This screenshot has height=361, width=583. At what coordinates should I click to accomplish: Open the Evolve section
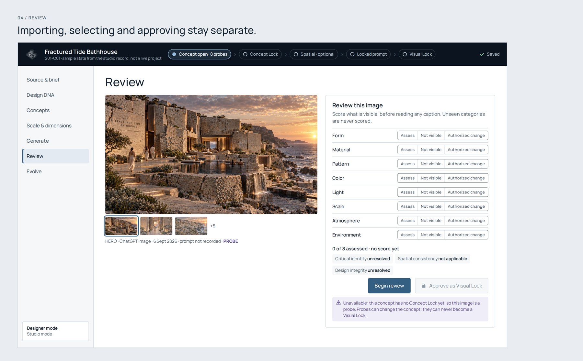click(55, 171)
